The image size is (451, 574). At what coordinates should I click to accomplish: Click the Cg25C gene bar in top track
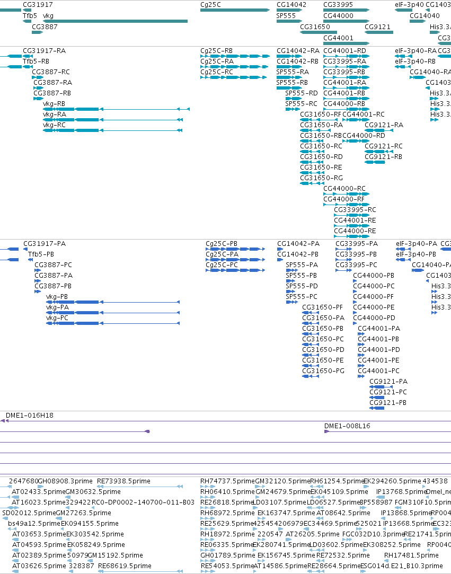coord(235,10)
